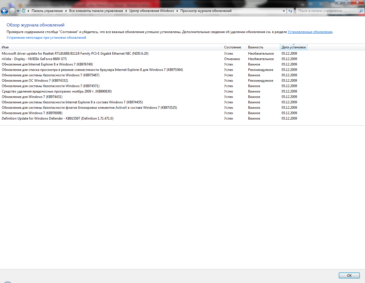Select the Windows Defender definition update KB915597
Screen dimensions: 365x283
[x=154, y=118]
